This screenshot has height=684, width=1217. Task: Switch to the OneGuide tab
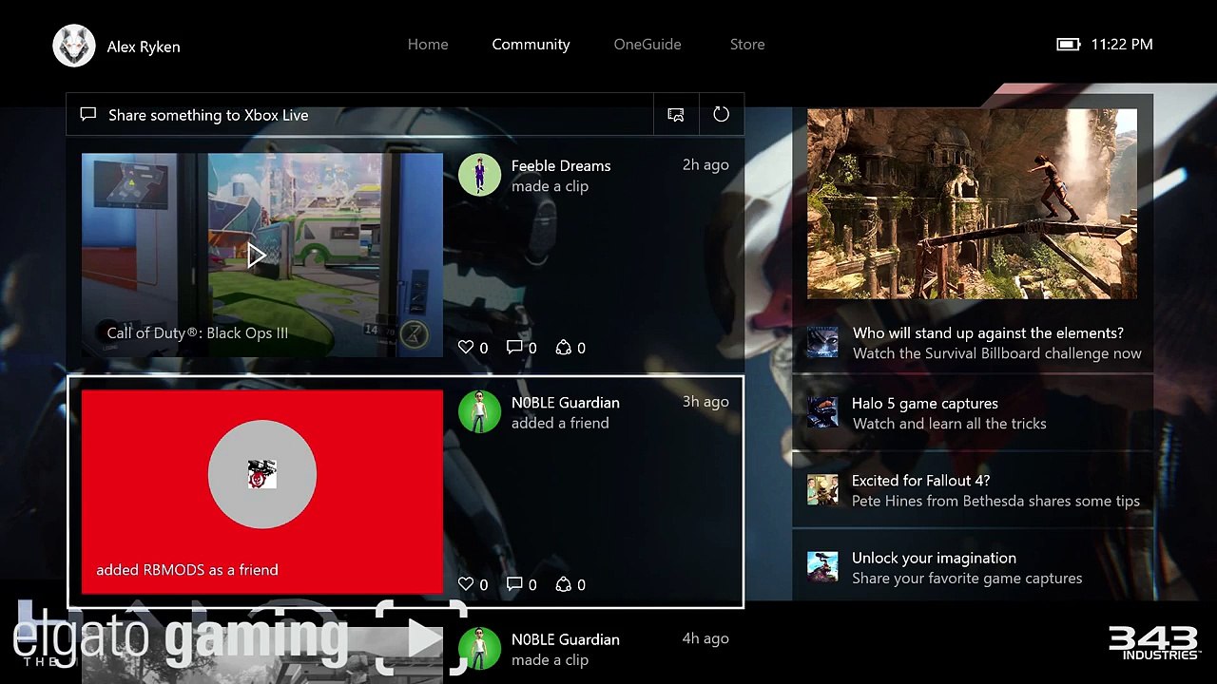click(647, 44)
